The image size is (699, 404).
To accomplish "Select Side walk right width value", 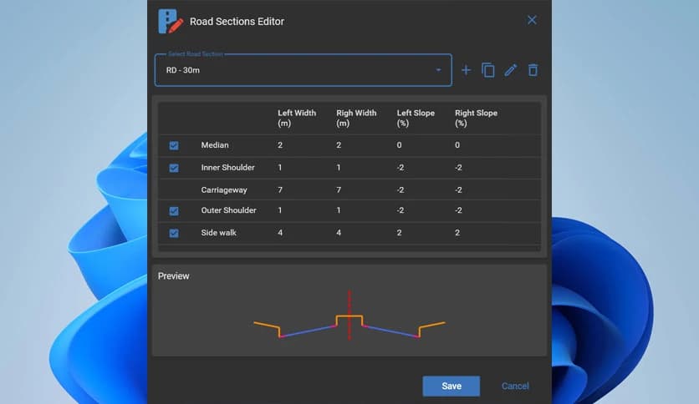I will tap(339, 233).
